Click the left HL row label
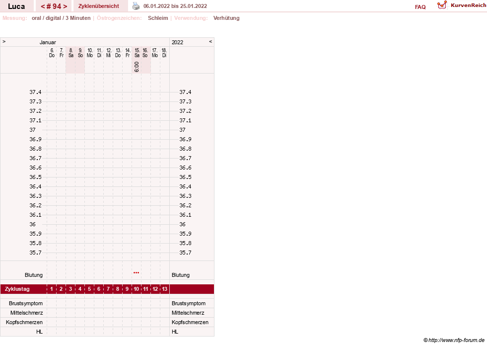Screen dimensions: 487x346 39,332
